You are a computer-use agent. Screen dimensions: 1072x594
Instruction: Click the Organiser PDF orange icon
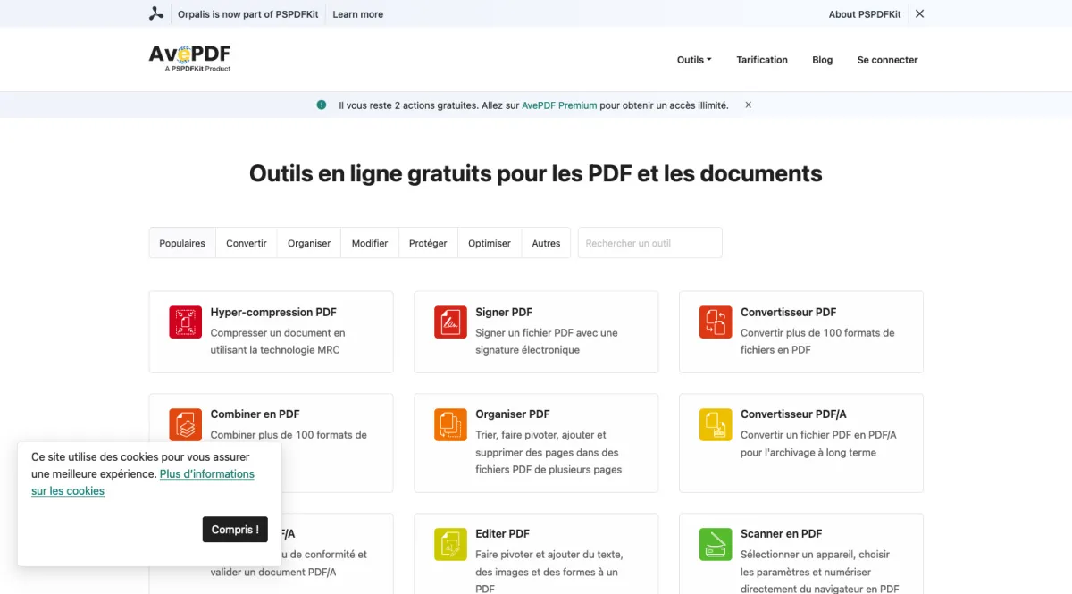(451, 424)
